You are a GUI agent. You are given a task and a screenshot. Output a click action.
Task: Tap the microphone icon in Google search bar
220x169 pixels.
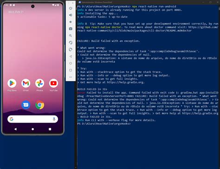pyautogui.click(x=54, y=119)
